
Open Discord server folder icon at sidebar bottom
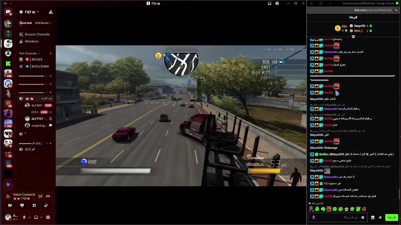coord(8,184)
